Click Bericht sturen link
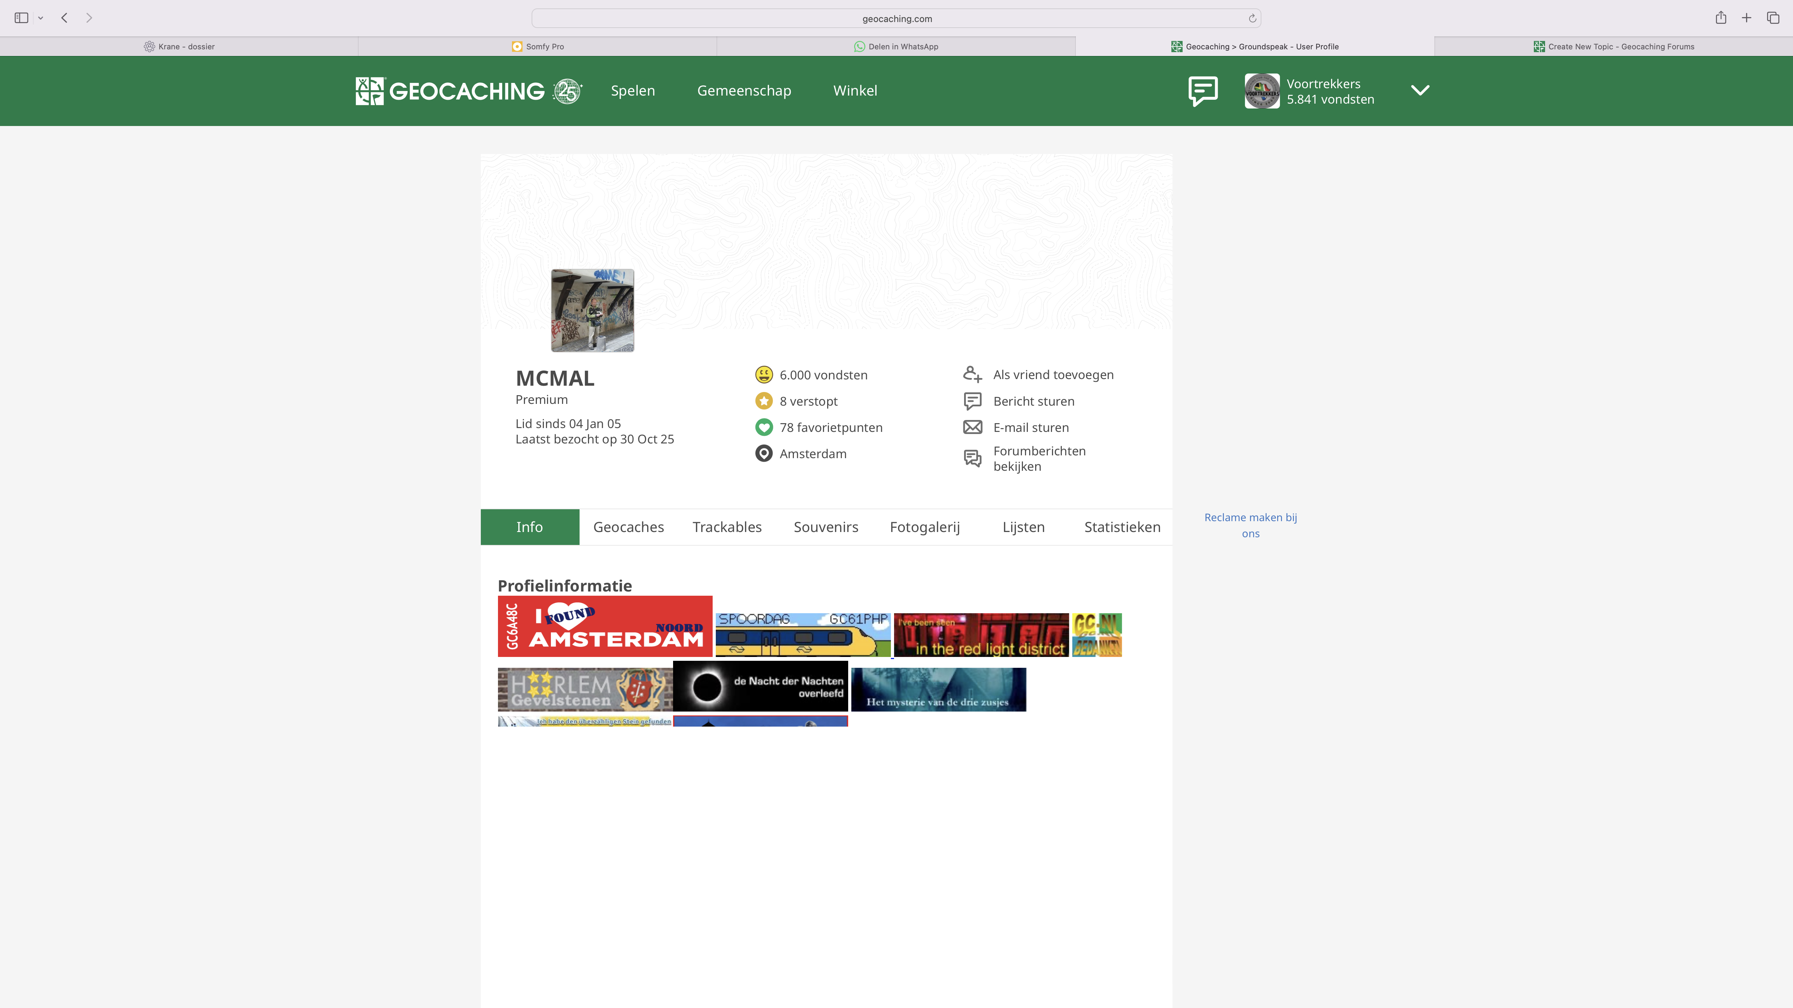The height and width of the screenshot is (1008, 1793). click(1034, 401)
